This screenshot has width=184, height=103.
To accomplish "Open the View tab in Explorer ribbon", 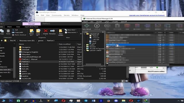I will click(18, 27).
